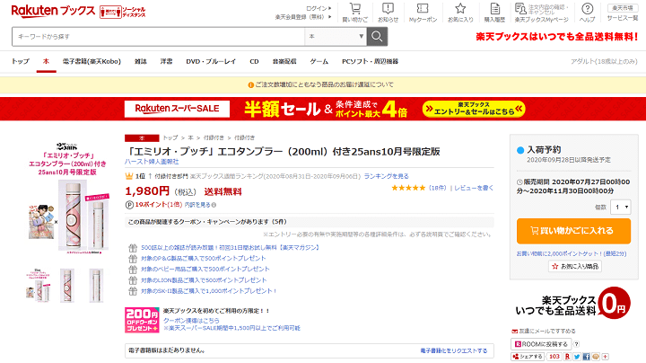Click the five-star review rating
Image resolution: width=646 pixels, height=363 pixels.
click(x=408, y=188)
